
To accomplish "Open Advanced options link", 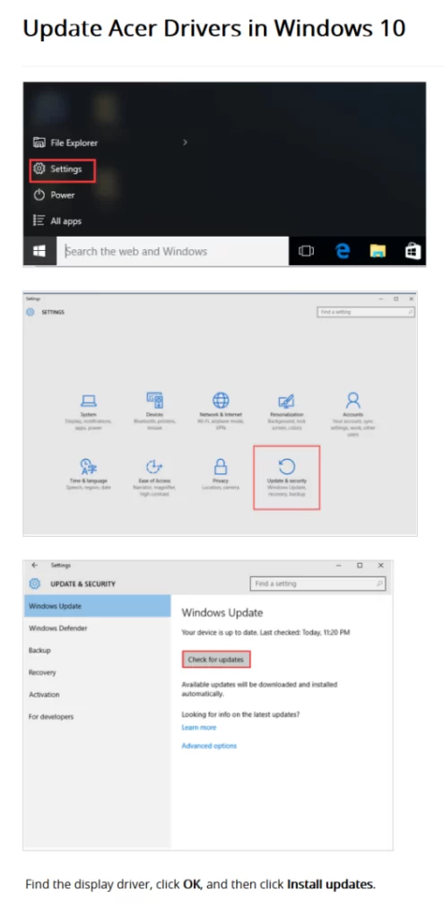I will (209, 746).
